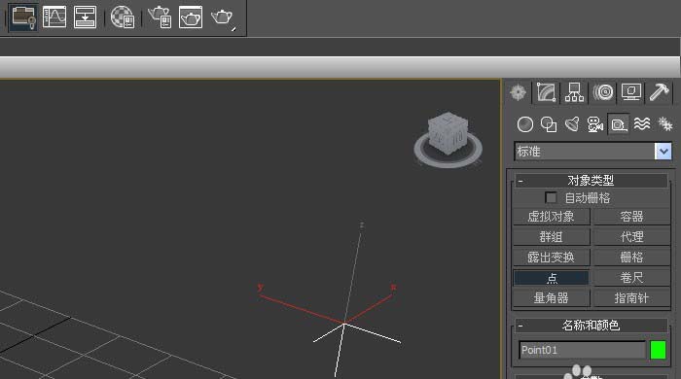Select the Cameras category icon
Image resolution: width=681 pixels, height=379 pixels.
point(595,124)
